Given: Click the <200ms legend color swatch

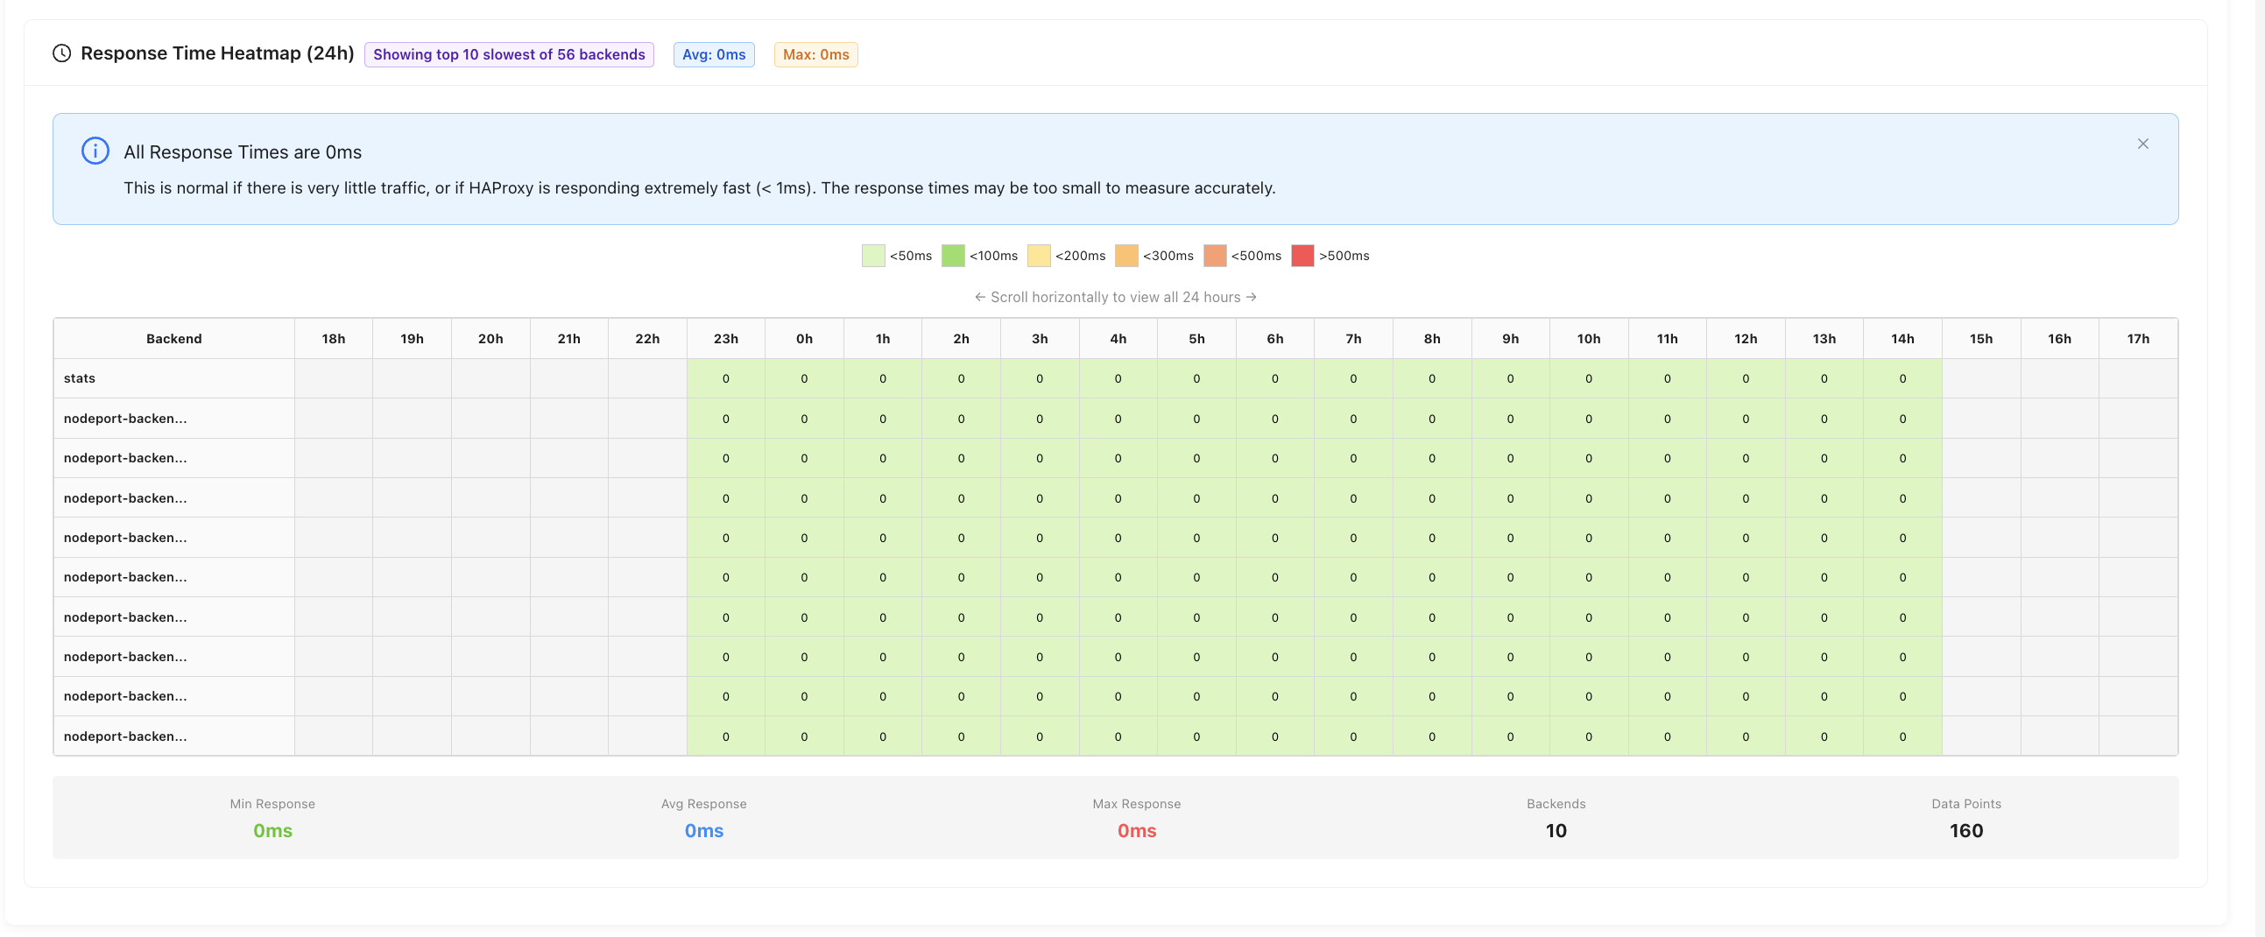Looking at the screenshot, I should [x=1039, y=256].
